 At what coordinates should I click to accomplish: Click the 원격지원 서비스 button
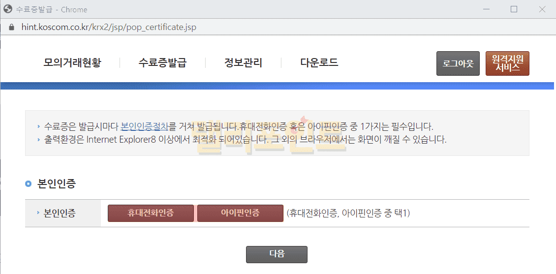coord(507,63)
